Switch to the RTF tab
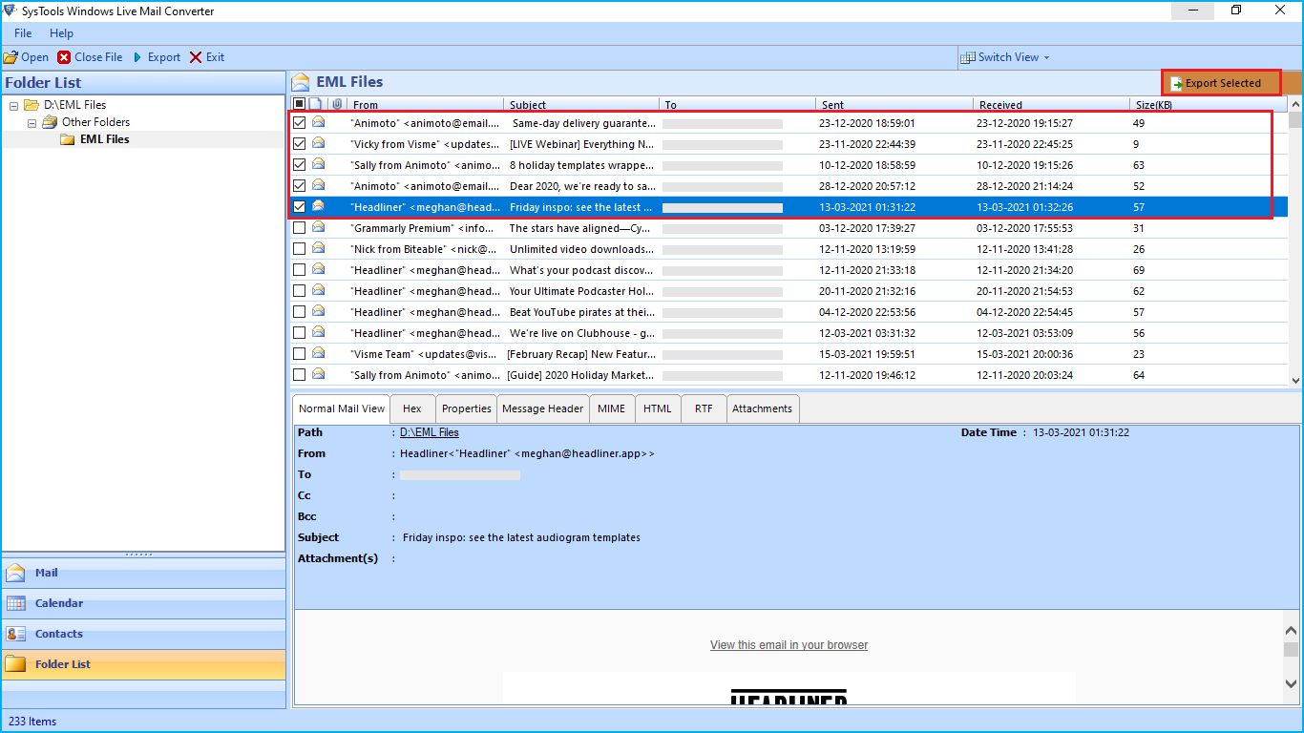This screenshot has height=733, width=1304. point(704,408)
